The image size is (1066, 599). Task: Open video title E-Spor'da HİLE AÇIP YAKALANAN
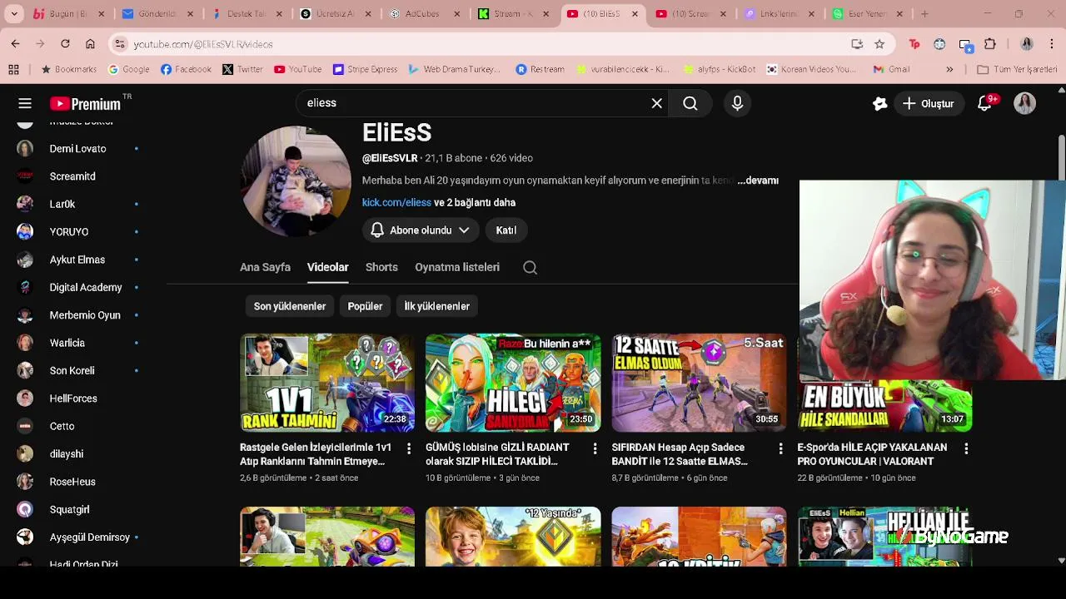pyautogui.click(x=872, y=454)
